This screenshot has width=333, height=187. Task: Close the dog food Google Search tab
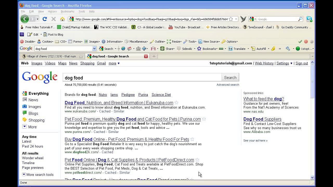tap(146, 56)
